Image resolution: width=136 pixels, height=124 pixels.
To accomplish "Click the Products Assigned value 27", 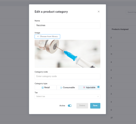I will tap(112, 118).
